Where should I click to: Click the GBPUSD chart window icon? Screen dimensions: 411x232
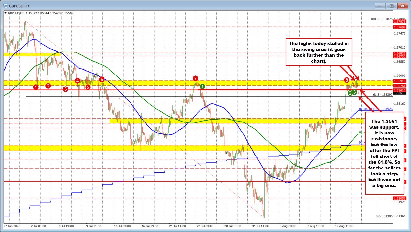click(5, 6)
